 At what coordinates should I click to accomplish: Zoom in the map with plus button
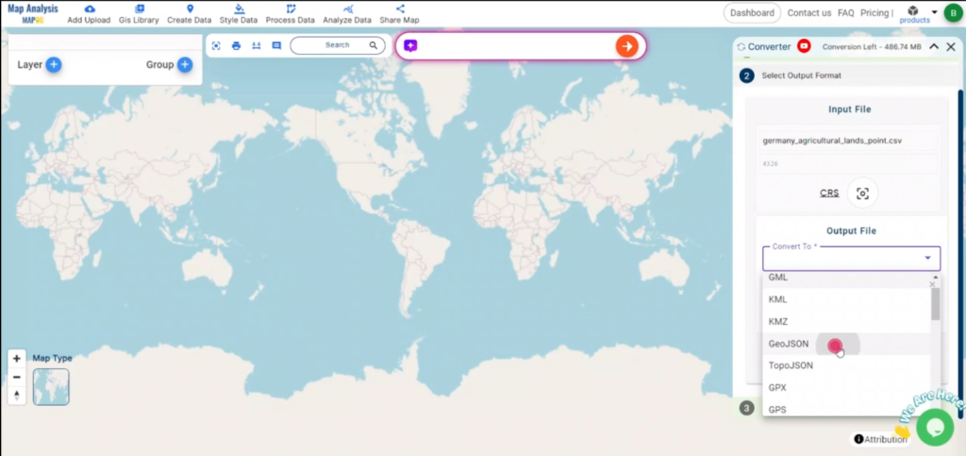coord(17,358)
